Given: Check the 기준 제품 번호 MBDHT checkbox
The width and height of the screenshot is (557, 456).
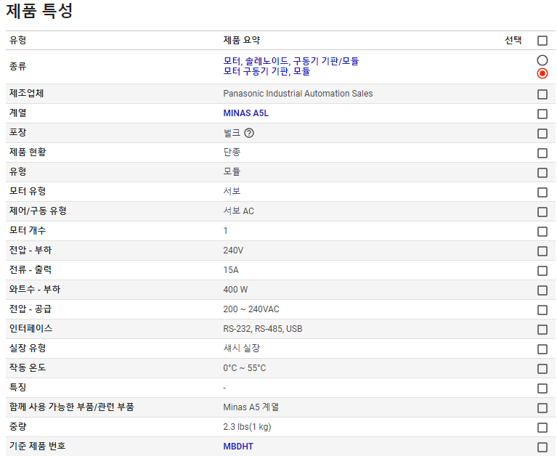Looking at the screenshot, I should click(542, 447).
